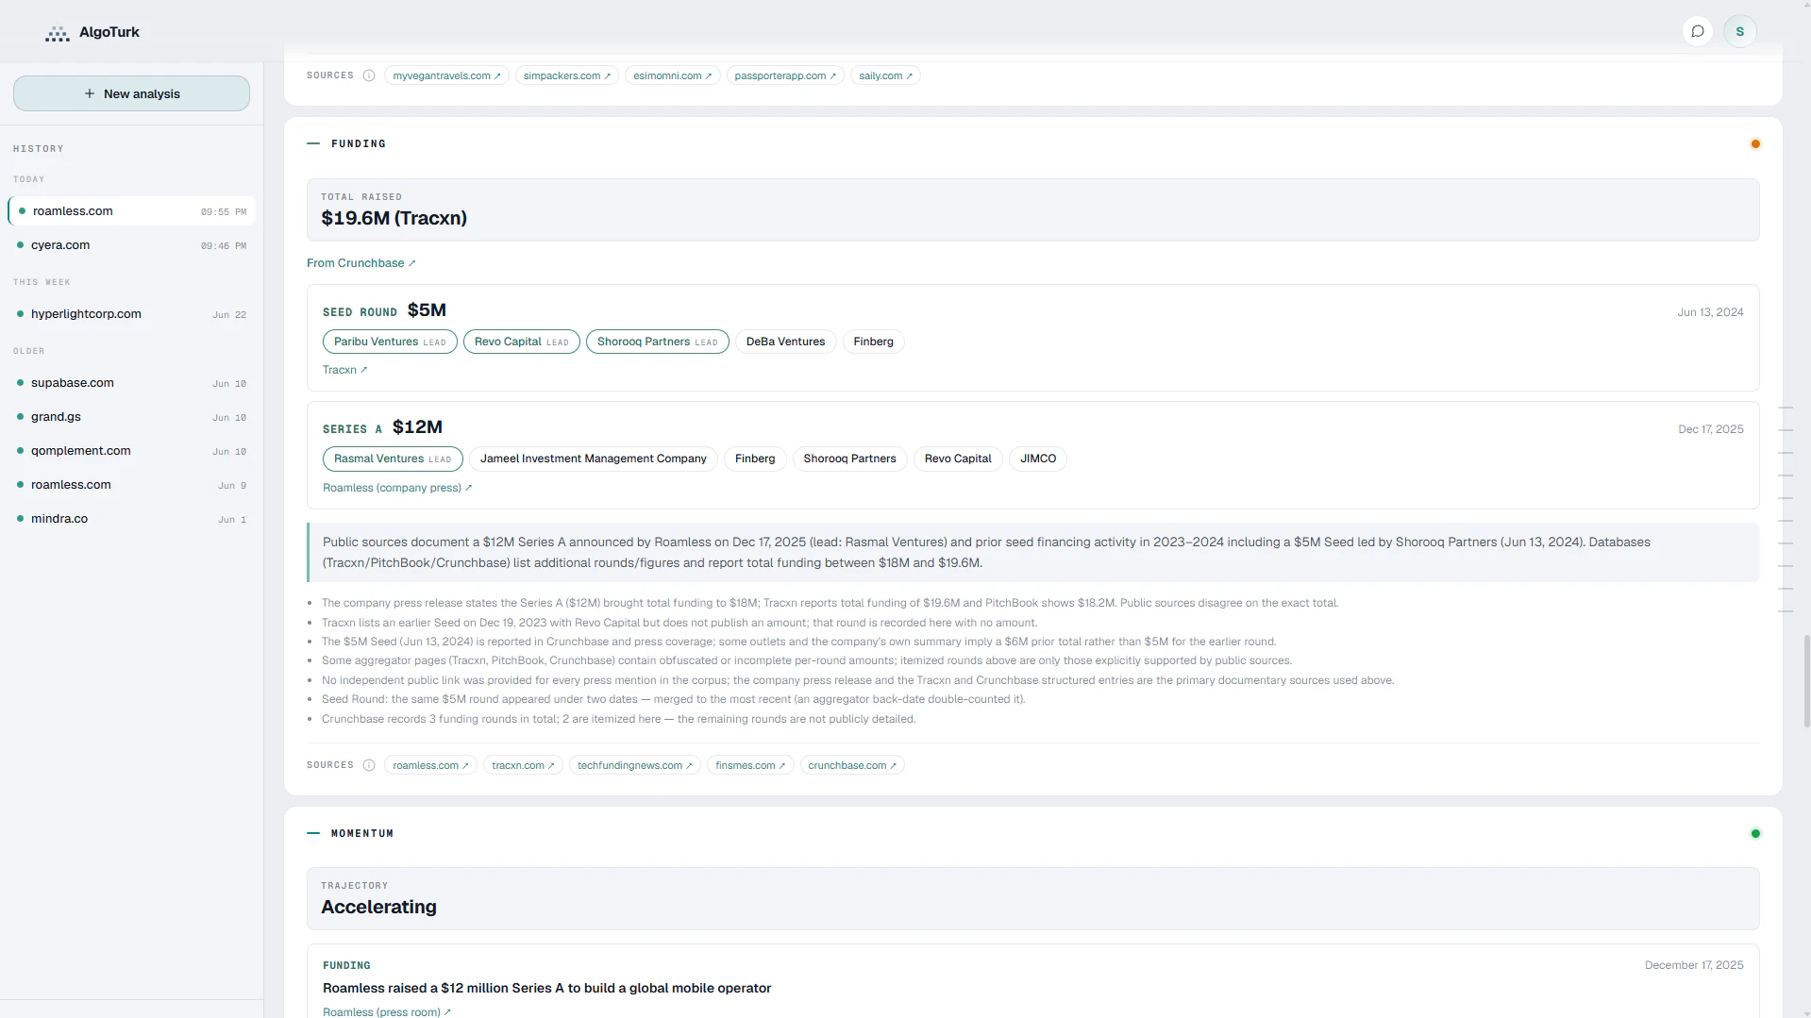
Task: Open roamless.com analysis from today
Action: click(131, 211)
